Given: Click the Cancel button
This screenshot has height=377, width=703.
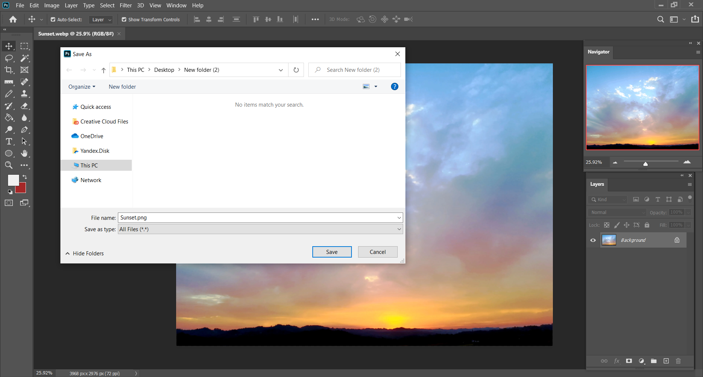Looking at the screenshot, I should tap(377, 252).
